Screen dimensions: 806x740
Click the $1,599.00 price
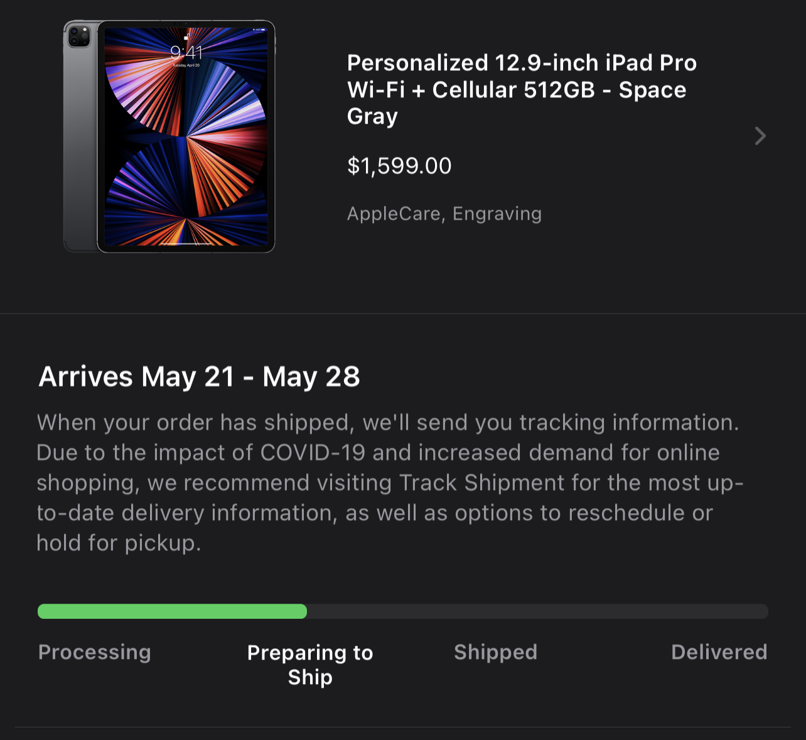pos(399,166)
